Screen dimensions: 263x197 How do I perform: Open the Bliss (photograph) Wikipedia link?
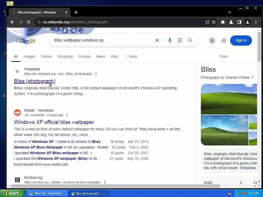tap(35, 81)
